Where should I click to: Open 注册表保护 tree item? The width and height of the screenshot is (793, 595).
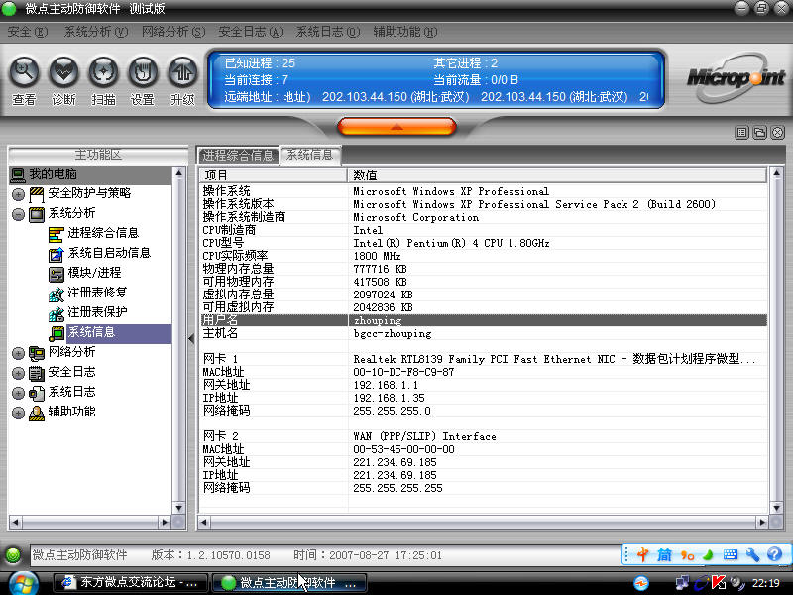(x=97, y=312)
